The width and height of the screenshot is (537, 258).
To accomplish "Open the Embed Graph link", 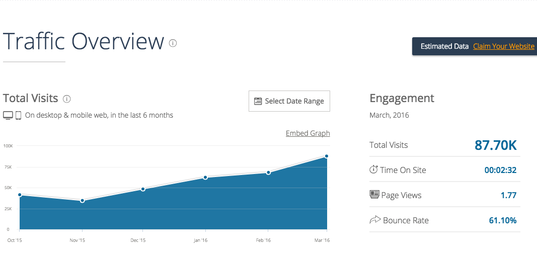I will click(x=308, y=133).
